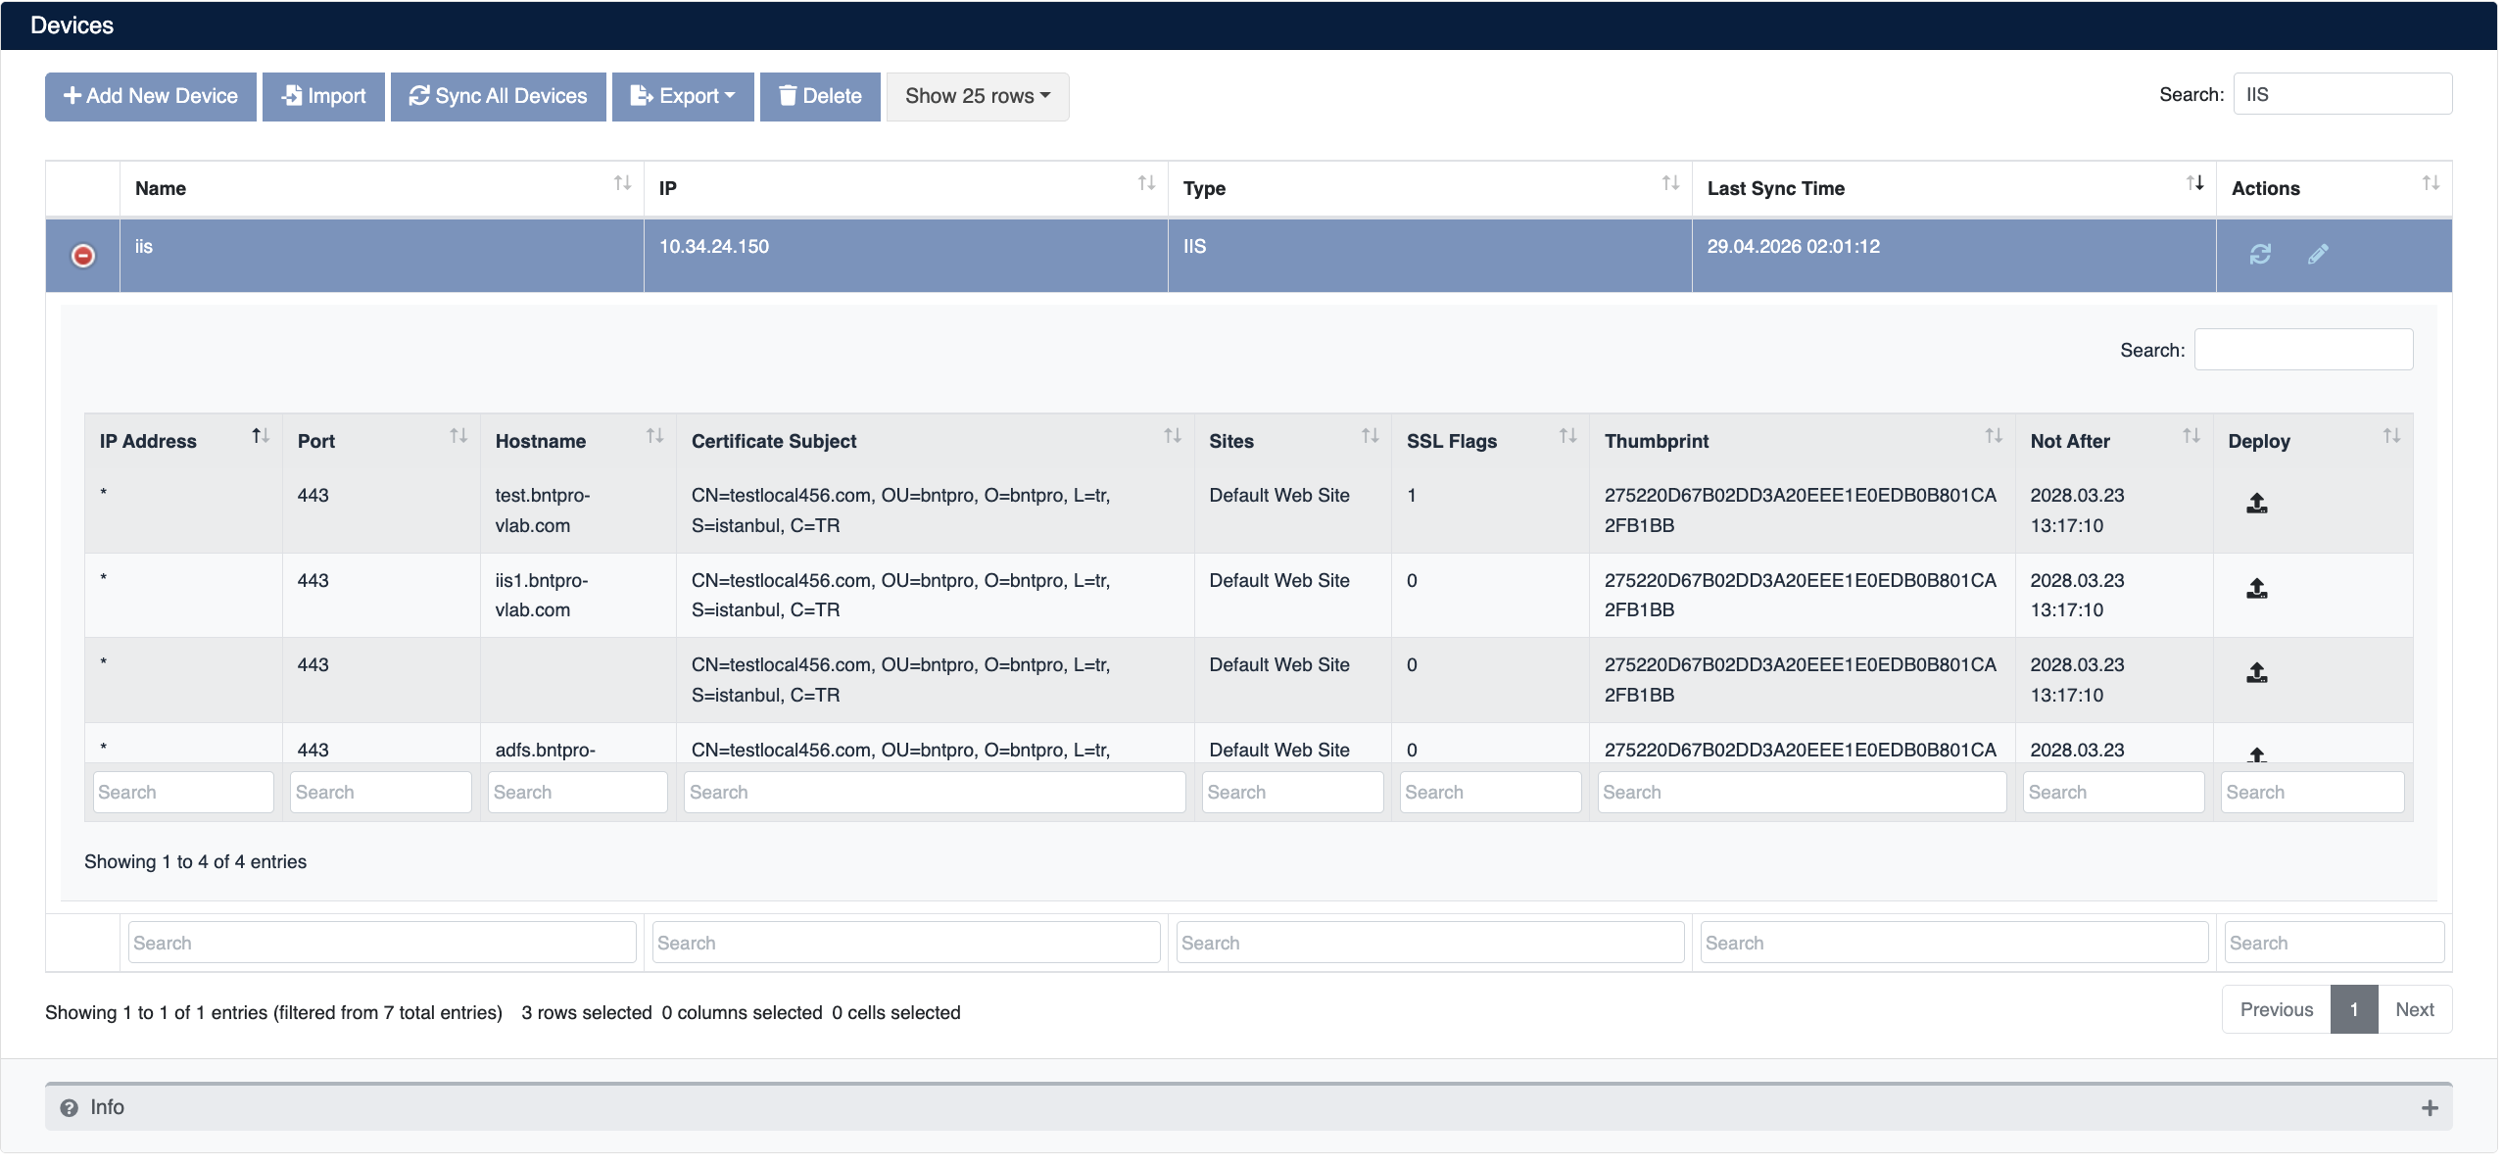Click Port column filter search box

(381, 793)
